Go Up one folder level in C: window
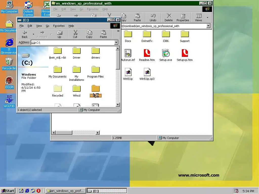This screenshot has width=259, height=194. [x=59, y=34]
